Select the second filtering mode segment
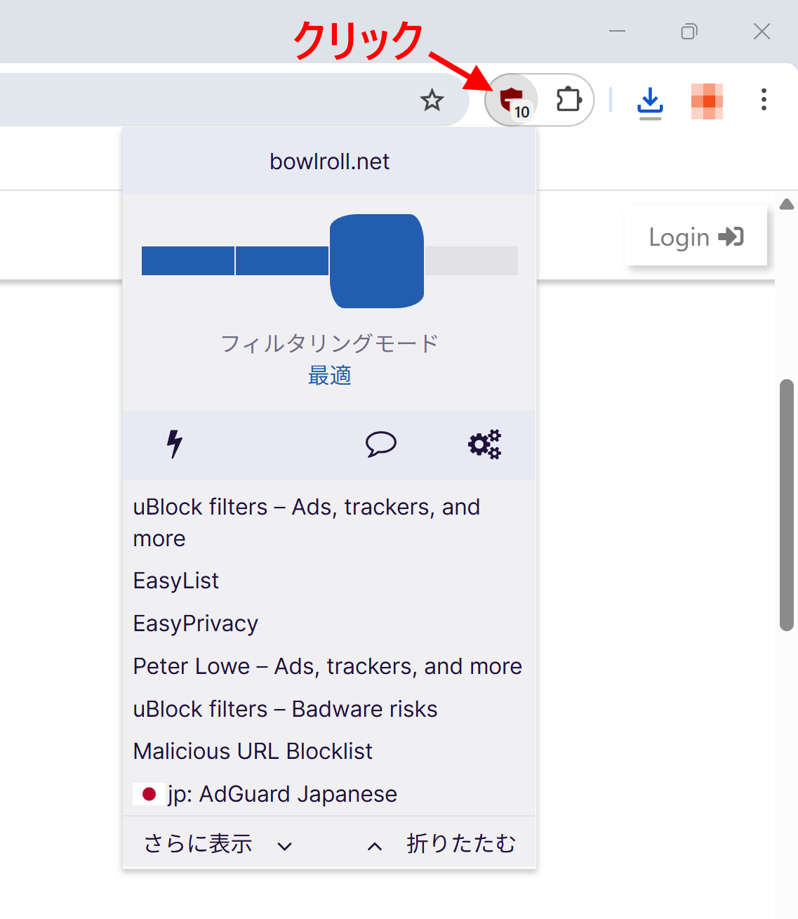Screen dimensions: 798x919 [x=282, y=260]
